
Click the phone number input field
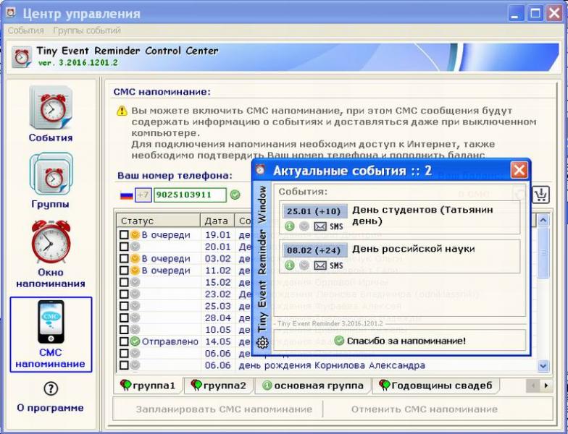coord(190,195)
